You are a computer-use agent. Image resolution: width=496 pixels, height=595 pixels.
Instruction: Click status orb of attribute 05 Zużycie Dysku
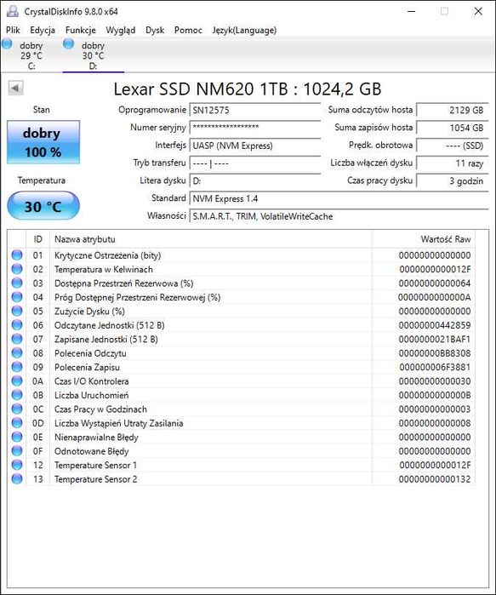point(17,312)
